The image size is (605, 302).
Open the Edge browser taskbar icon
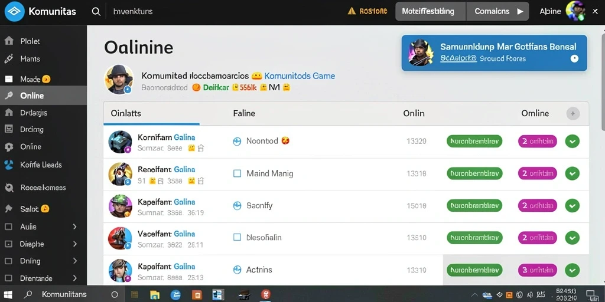pyautogui.click(x=175, y=295)
